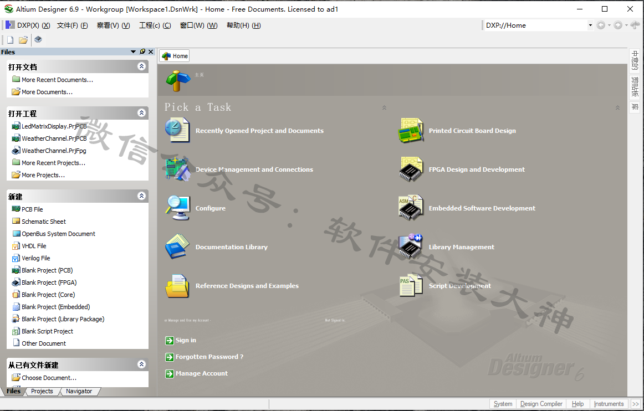This screenshot has height=411, width=644.
Task: Click the Configure magnifier monitor icon
Action: pos(177,208)
